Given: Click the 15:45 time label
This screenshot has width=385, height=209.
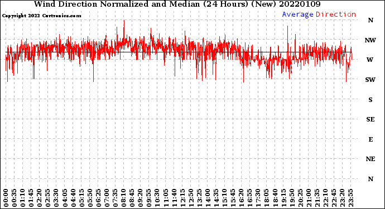Looking at the screenshot, I should click(x=233, y=198).
